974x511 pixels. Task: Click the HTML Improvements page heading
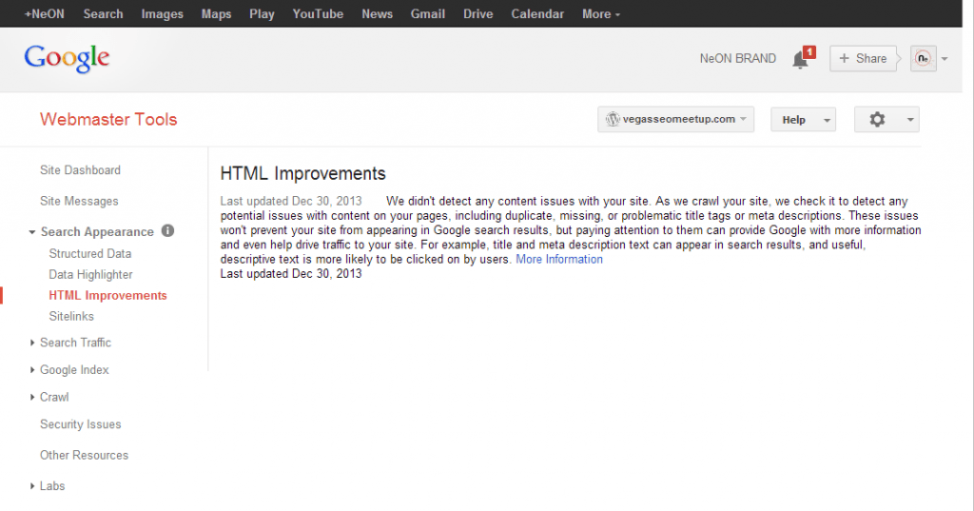click(302, 173)
